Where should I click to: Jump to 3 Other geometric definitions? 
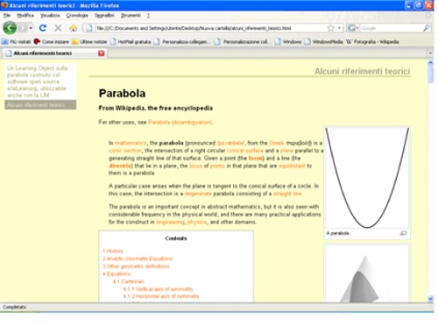[x=136, y=266]
